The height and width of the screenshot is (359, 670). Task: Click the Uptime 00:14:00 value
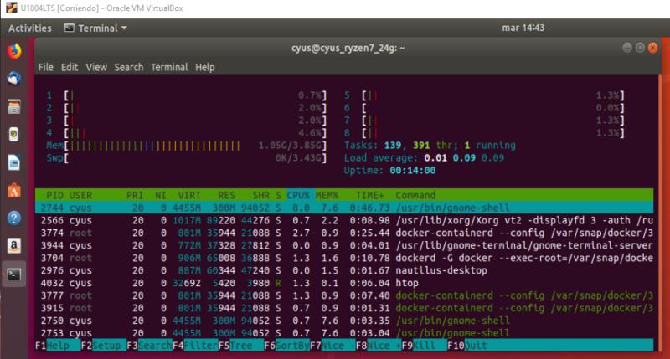(x=412, y=171)
